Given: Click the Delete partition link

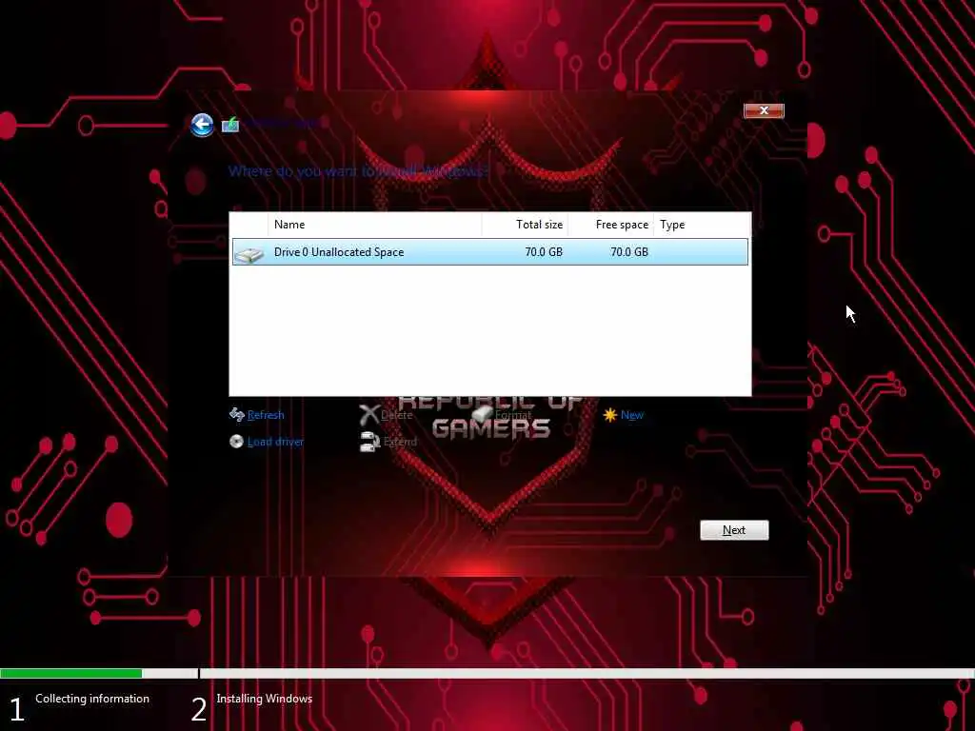Looking at the screenshot, I should 397,415.
